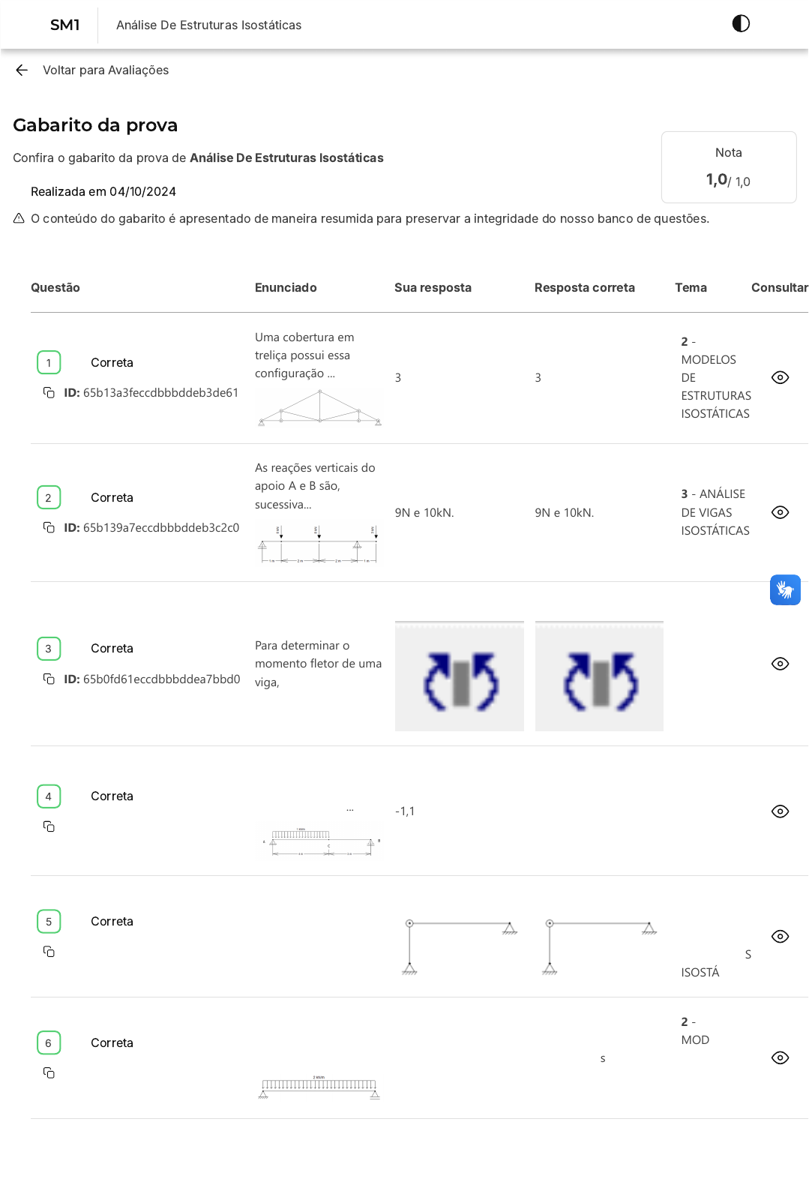Copy the ID of question 3
The width and height of the screenshot is (809, 1179).
49,679
